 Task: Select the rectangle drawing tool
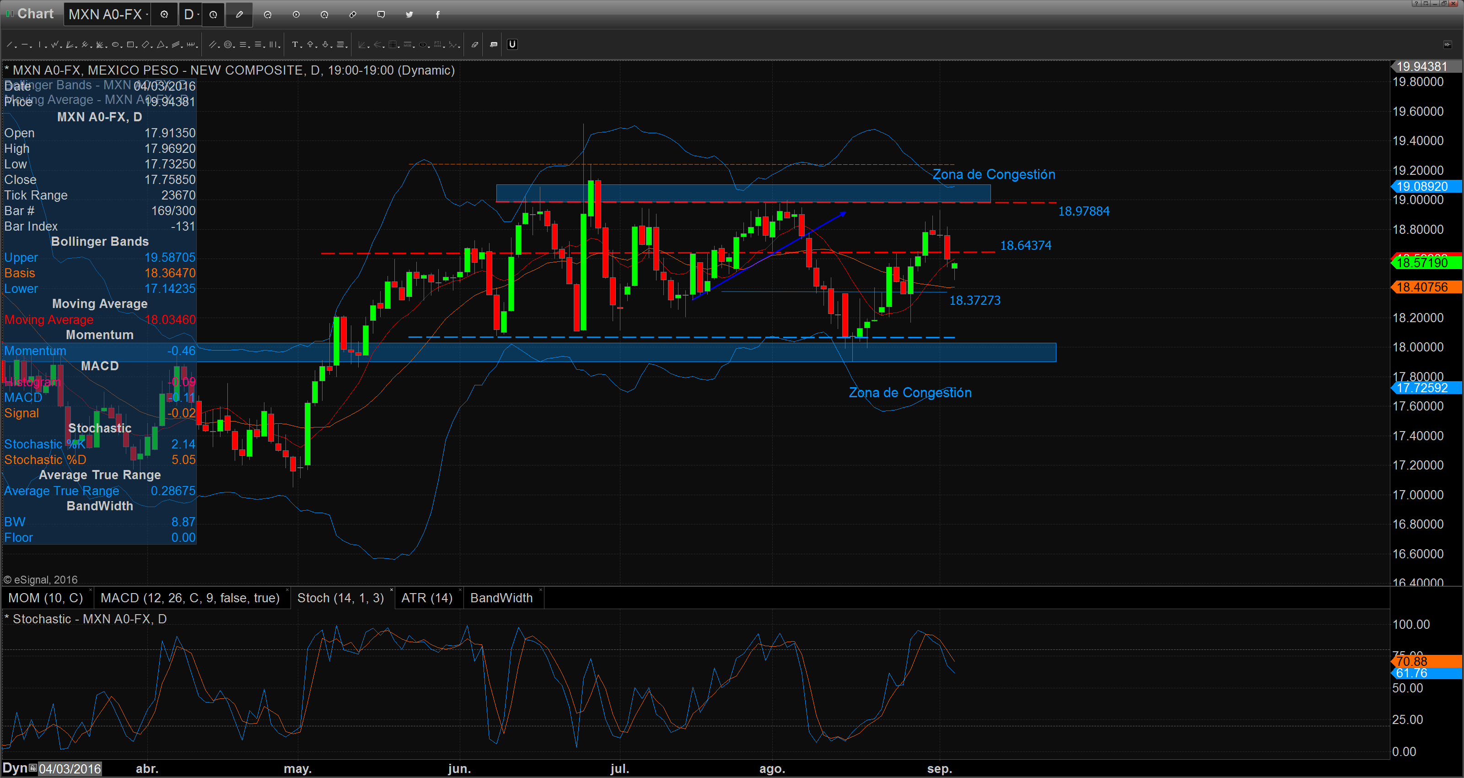click(x=130, y=44)
